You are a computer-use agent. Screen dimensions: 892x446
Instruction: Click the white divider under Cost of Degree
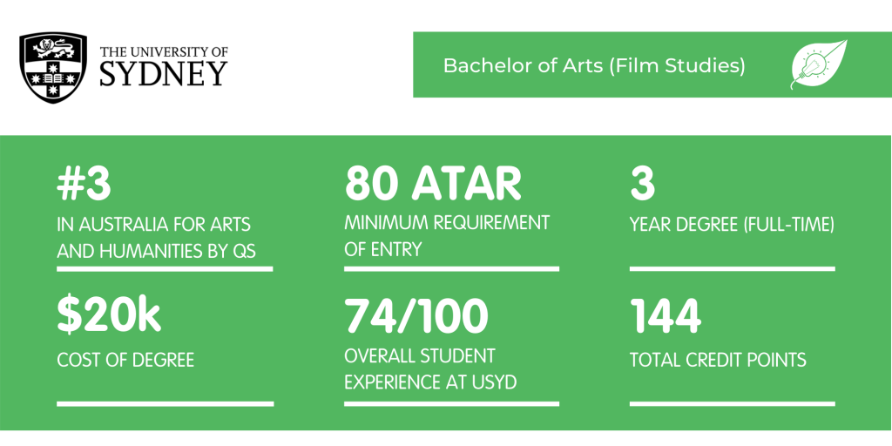click(165, 403)
